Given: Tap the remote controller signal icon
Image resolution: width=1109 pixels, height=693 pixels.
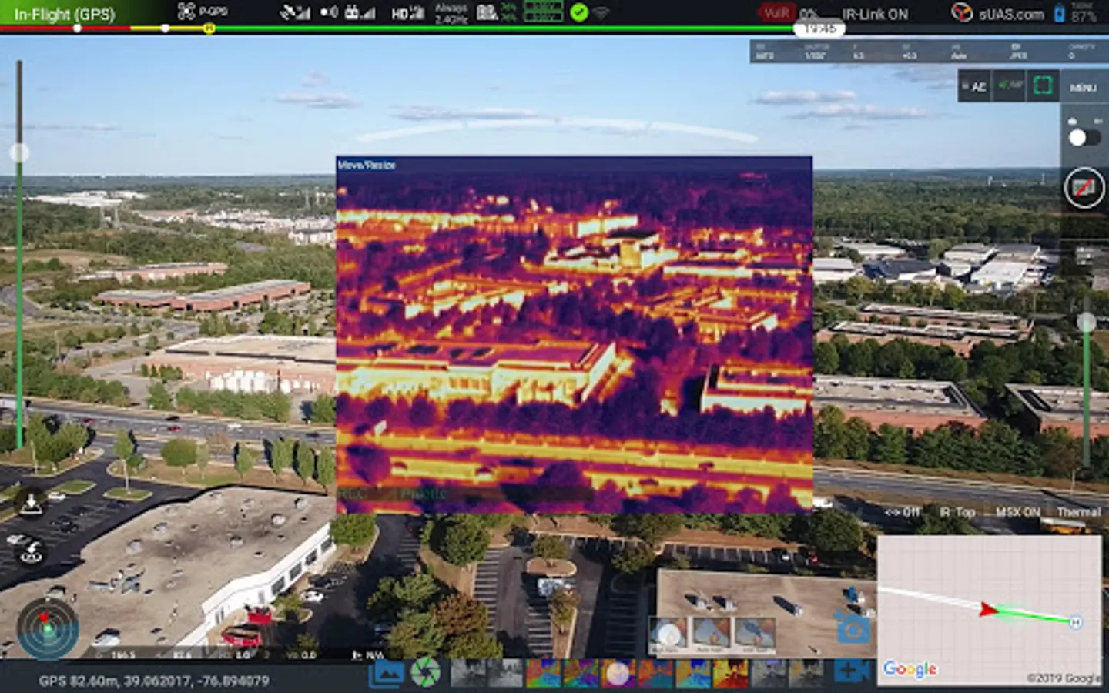Looking at the screenshot, I should pyautogui.click(x=360, y=12).
